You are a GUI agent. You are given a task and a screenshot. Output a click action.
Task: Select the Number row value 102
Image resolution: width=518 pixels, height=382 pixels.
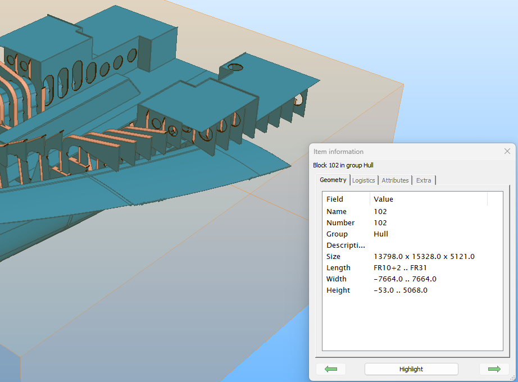point(380,222)
